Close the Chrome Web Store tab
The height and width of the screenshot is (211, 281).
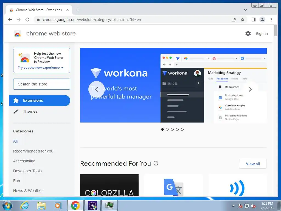click(x=68, y=10)
